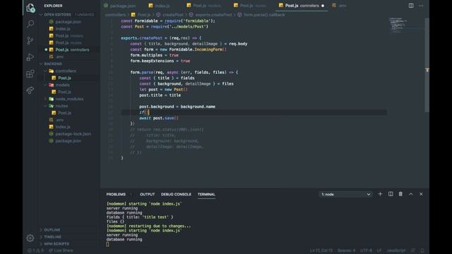The height and width of the screenshot is (254, 452).
Task: Maximize the panel with the up chevron
Action: coord(411,194)
